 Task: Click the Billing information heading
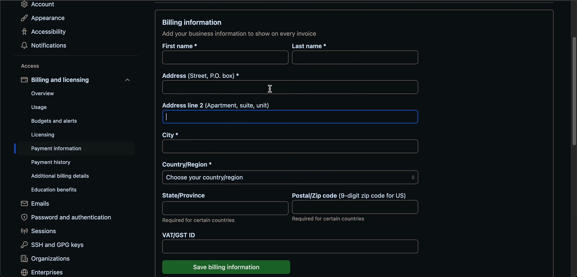pos(192,22)
